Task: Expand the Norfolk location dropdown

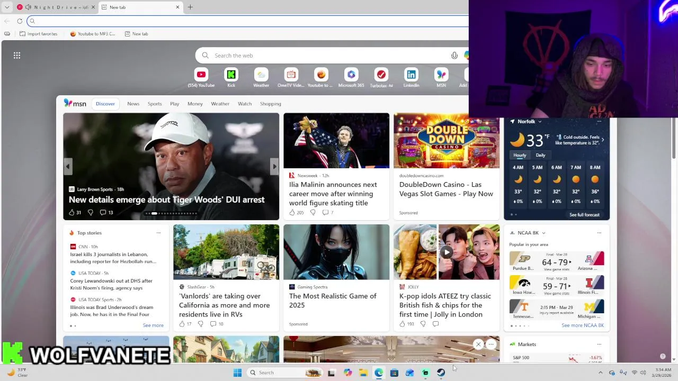Action: coord(540,122)
